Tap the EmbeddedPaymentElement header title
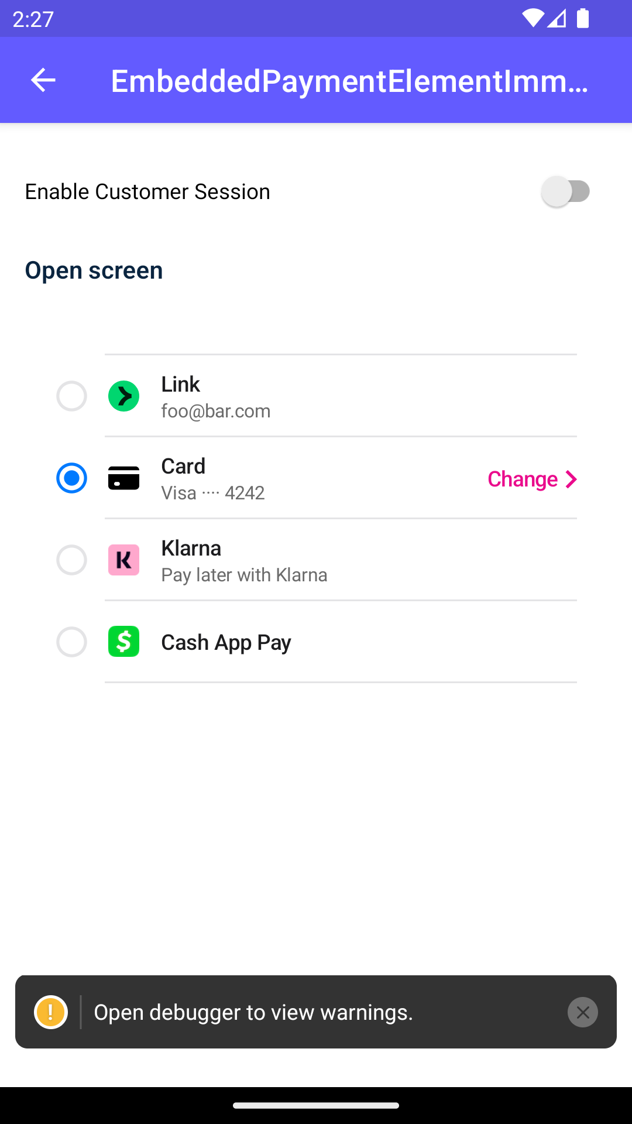Screen dimensions: 632x1124 point(349,81)
